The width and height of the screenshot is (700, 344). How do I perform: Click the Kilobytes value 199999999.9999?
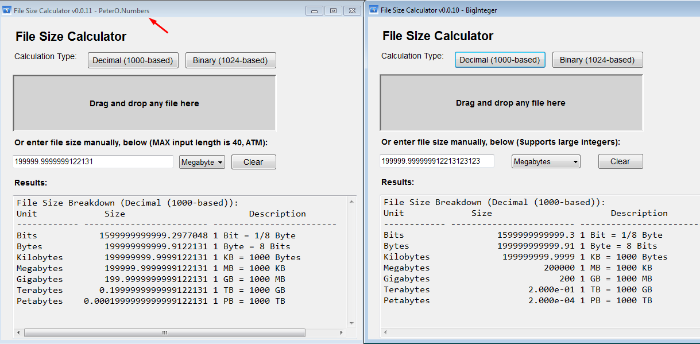click(539, 257)
